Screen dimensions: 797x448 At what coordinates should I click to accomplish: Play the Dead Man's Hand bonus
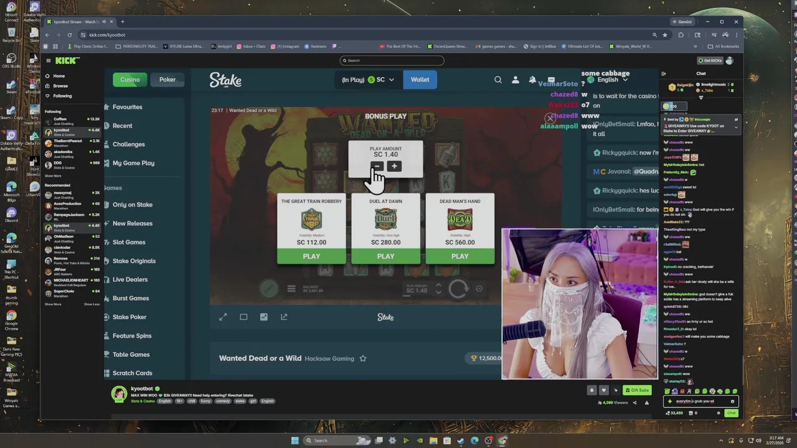coord(460,256)
